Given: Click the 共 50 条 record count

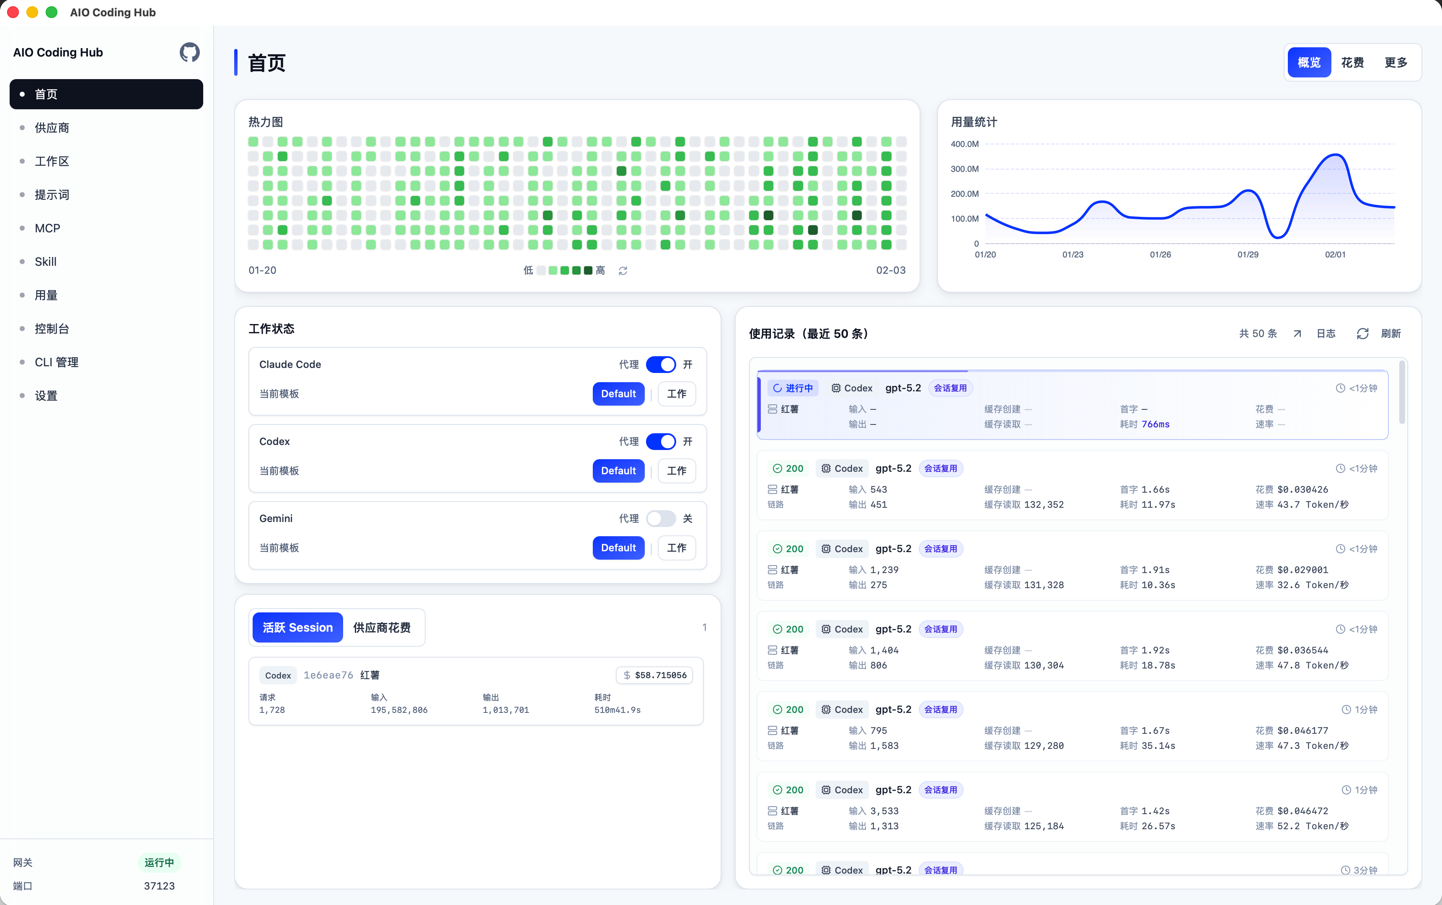Looking at the screenshot, I should pos(1258,334).
